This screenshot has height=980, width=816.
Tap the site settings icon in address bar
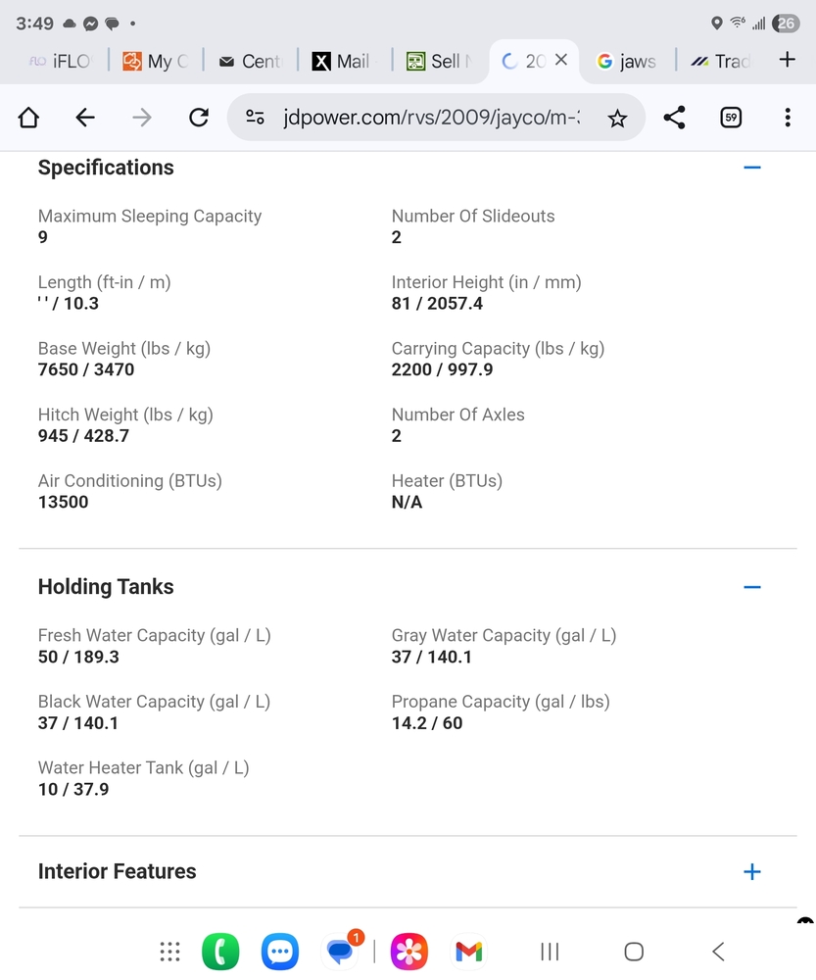coord(255,118)
